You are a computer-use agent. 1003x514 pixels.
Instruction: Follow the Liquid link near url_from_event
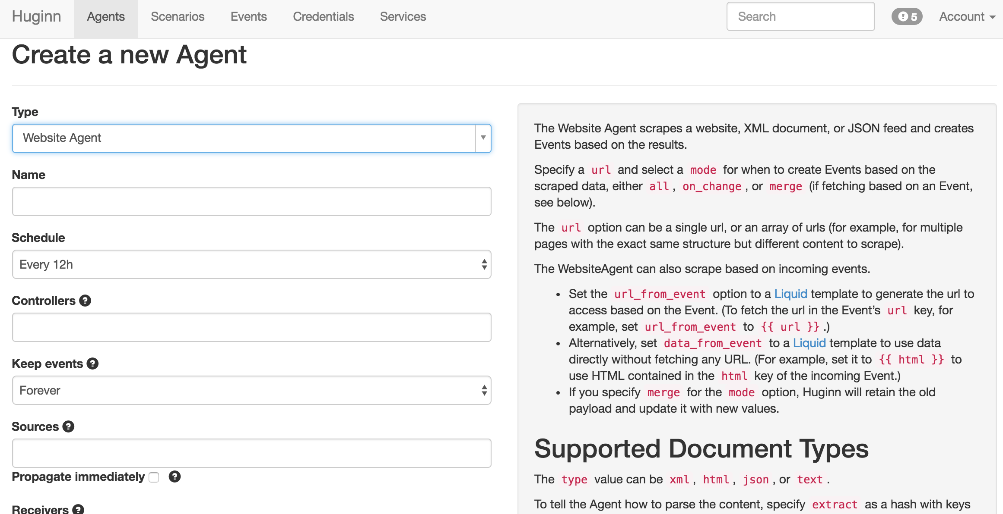point(790,294)
